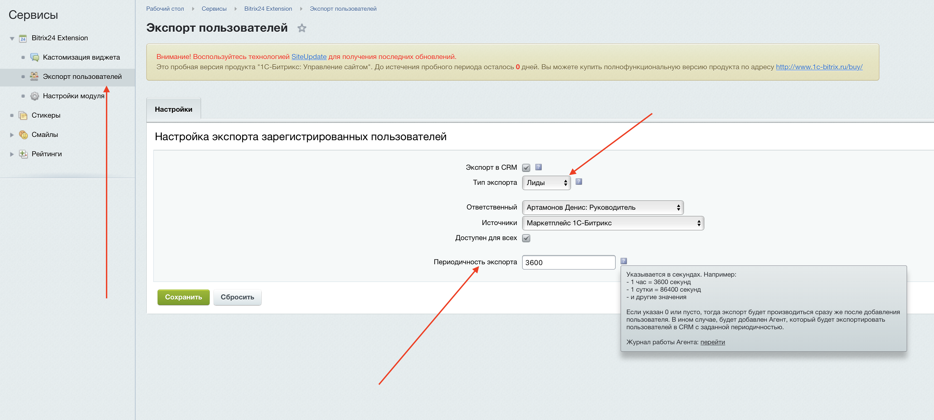The image size is (934, 420).
Task: Click the export periodicity input field
Action: [x=568, y=263]
